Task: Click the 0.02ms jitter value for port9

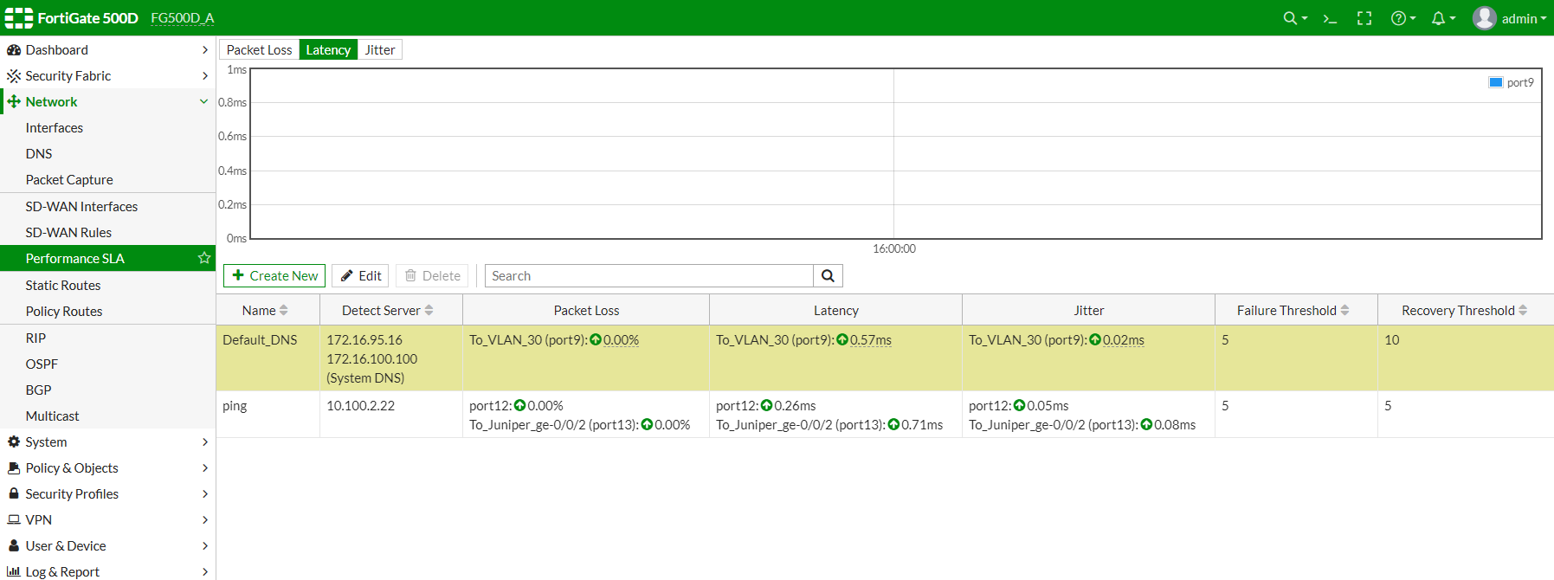Action: tap(1124, 340)
